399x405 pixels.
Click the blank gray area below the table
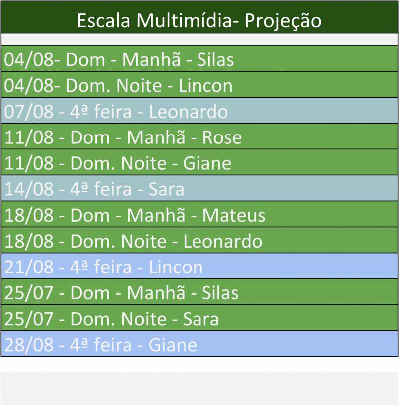click(199, 388)
